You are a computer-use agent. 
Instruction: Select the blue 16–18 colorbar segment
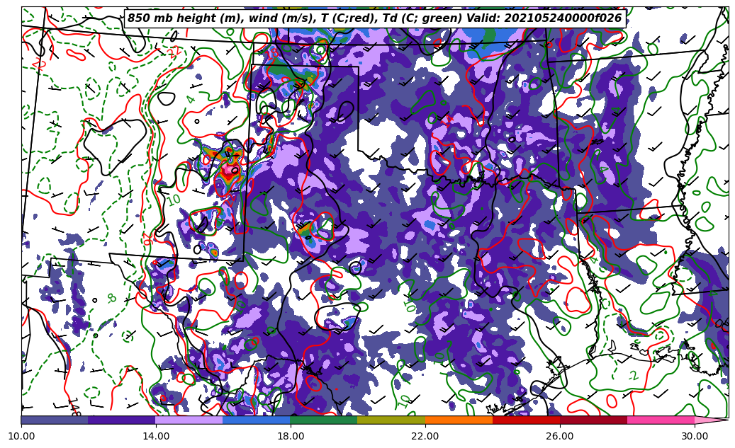coord(257,420)
